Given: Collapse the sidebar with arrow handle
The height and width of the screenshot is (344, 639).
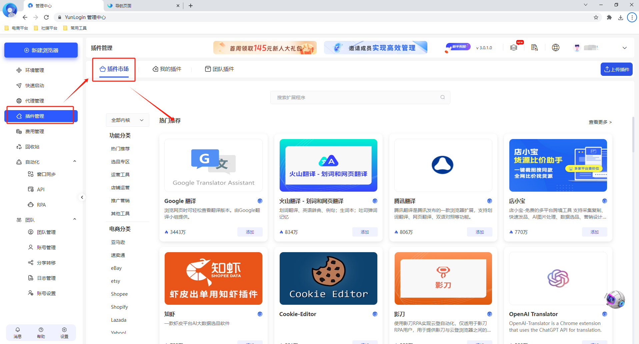Looking at the screenshot, I should coord(82,197).
